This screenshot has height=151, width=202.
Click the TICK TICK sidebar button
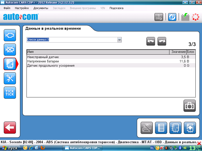(x=10, y=93)
